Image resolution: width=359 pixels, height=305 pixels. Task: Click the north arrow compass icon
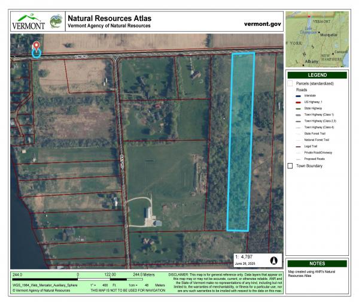(x=273, y=261)
